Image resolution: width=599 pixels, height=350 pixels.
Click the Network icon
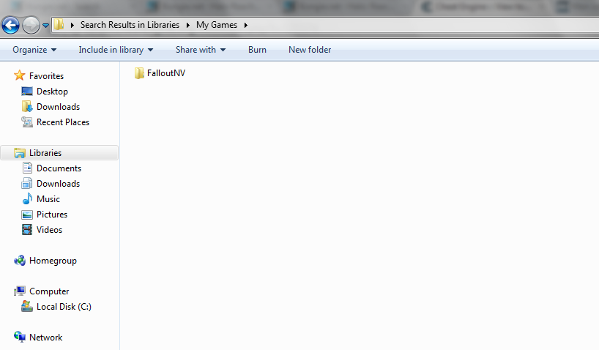(x=20, y=337)
